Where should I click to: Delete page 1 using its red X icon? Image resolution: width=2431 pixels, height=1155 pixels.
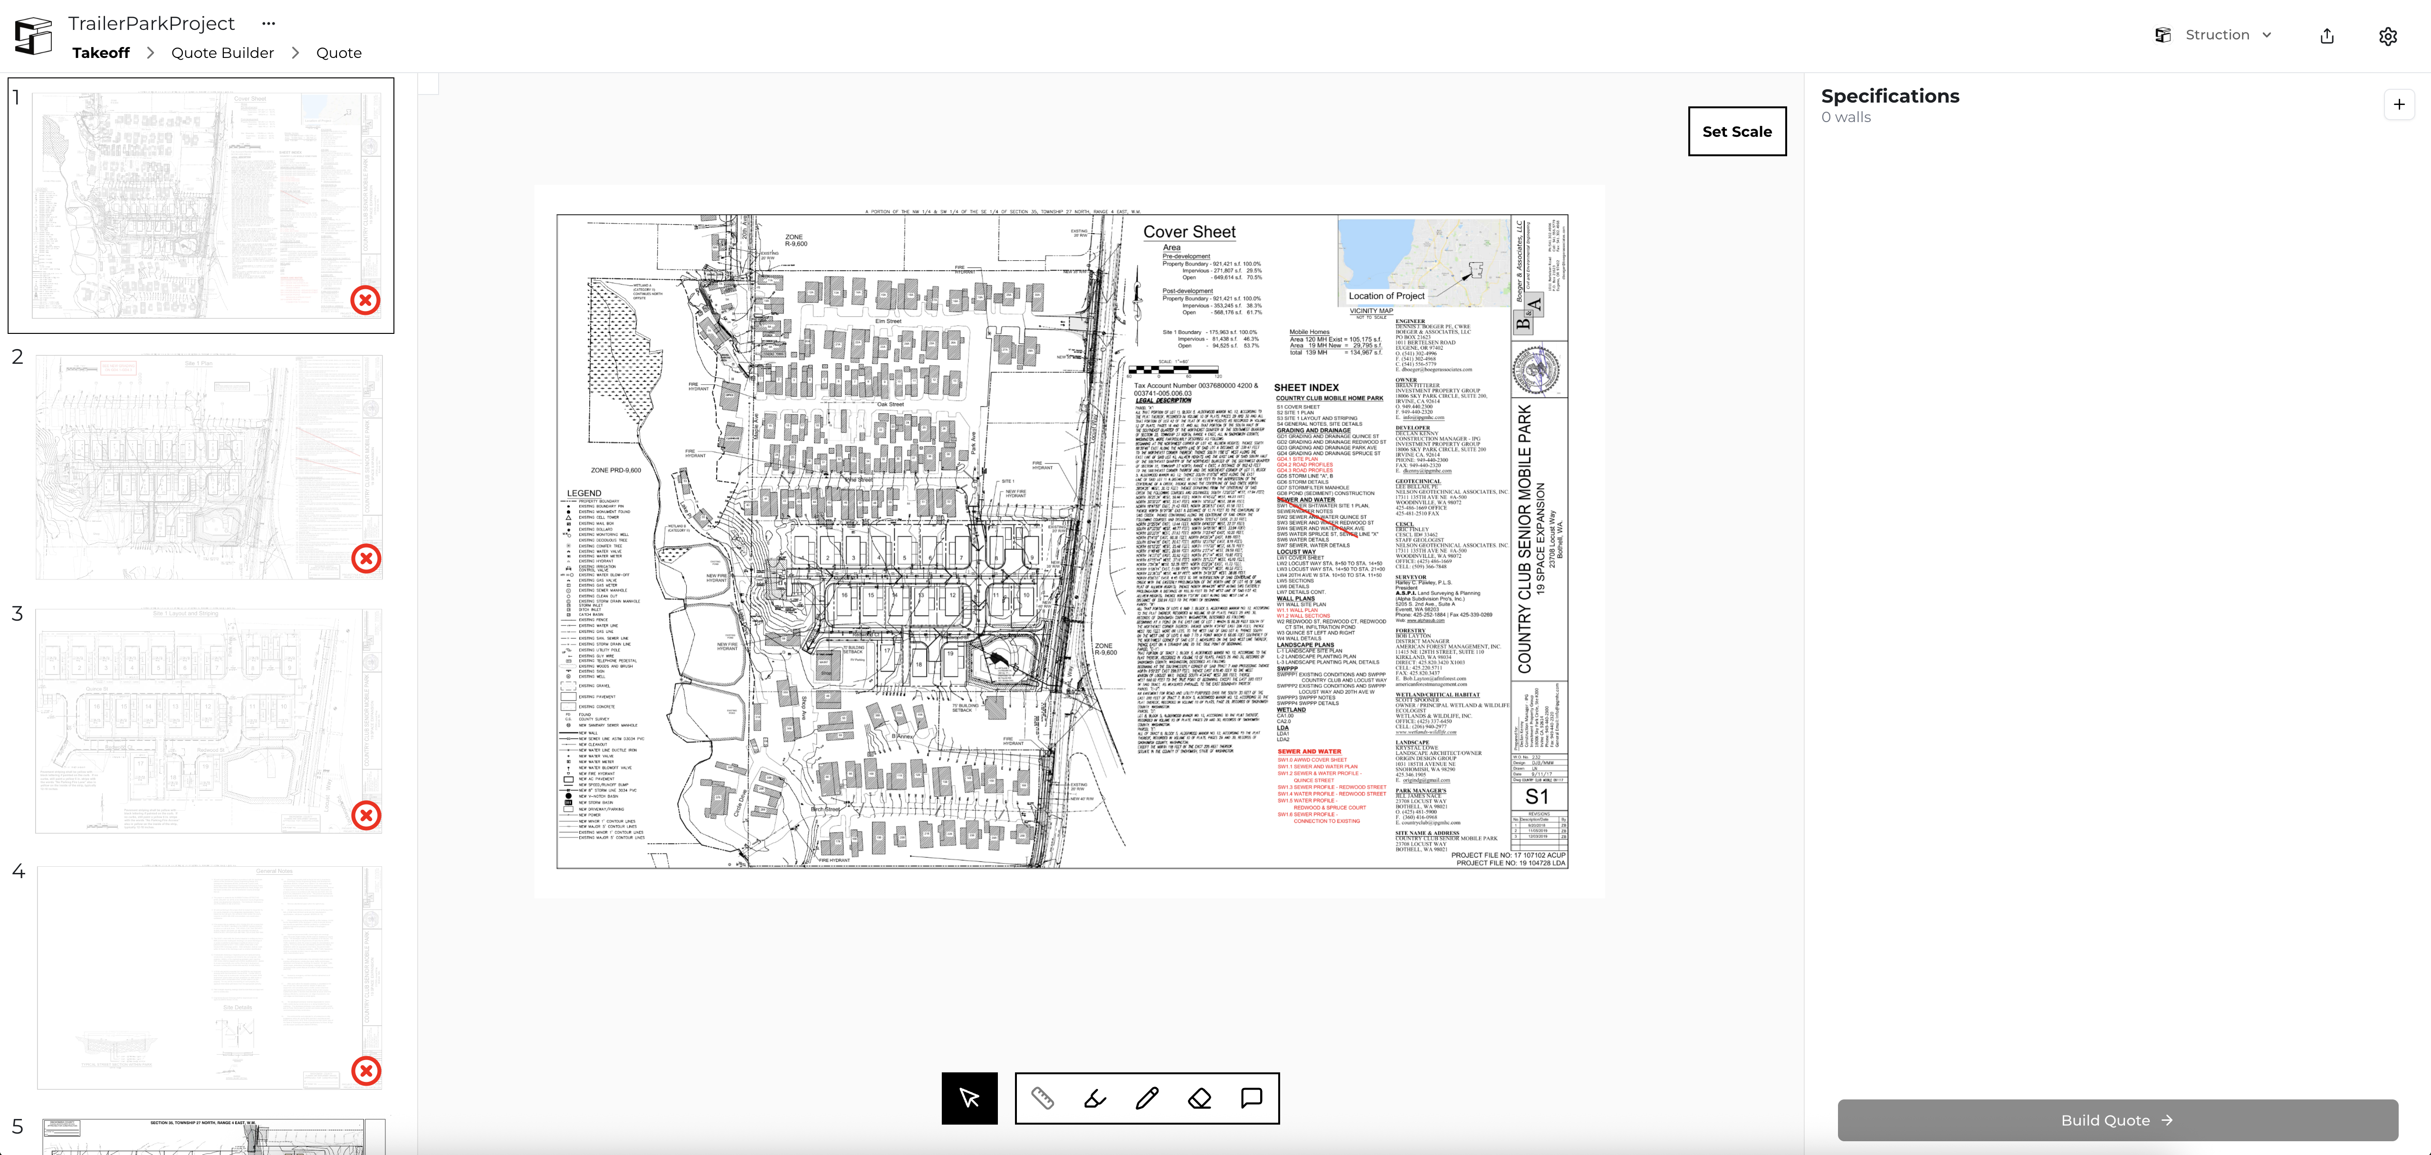[x=367, y=301]
